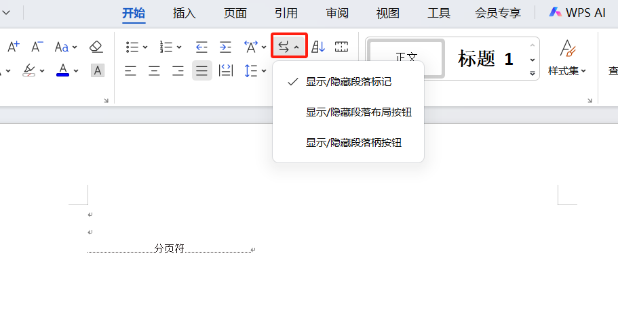The image size is (618, 329).
Task: Apply the 标题 1 style
Action: pyautogui.click(x=486, y=59)
